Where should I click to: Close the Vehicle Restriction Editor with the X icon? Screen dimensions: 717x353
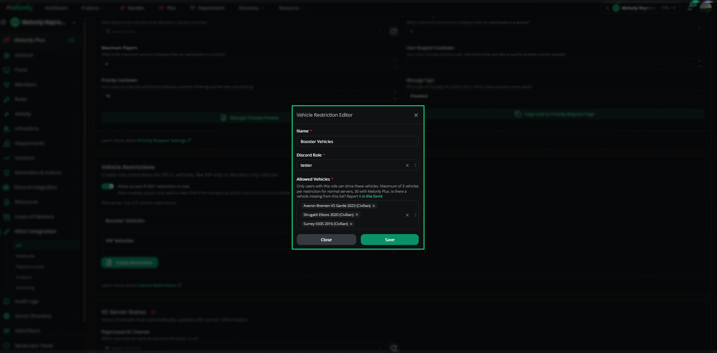416,115
